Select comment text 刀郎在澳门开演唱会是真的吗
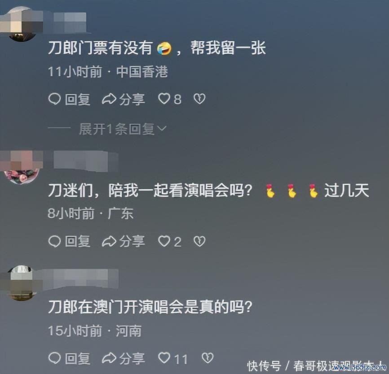Screen dimensions: 389x374 150,307
